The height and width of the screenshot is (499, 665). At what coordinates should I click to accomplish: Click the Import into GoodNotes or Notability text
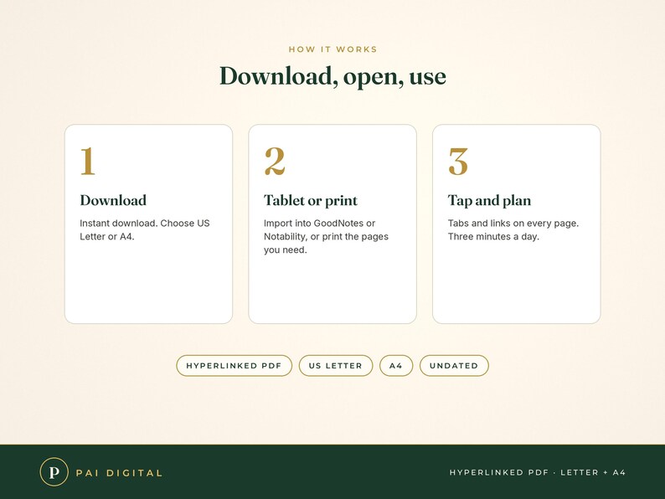(x=326, y=237)
